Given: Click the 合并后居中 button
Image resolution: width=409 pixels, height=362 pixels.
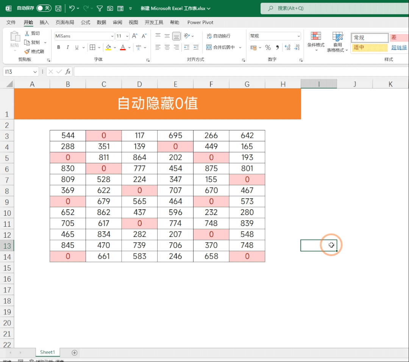Looking at the screenshot, I should point(221,47).
